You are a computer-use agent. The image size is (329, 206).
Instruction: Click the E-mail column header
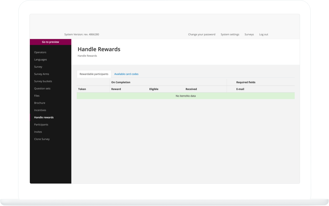click(240, 89)
